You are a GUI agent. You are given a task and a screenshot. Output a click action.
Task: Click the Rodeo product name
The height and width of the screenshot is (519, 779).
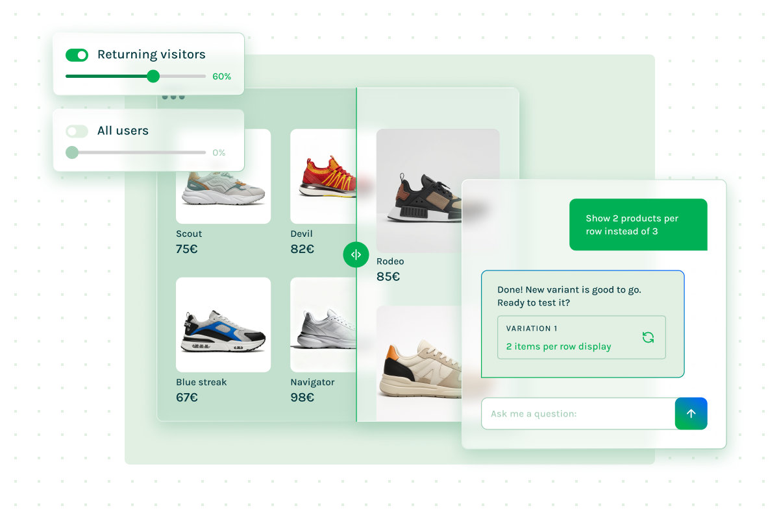[390, 261]
